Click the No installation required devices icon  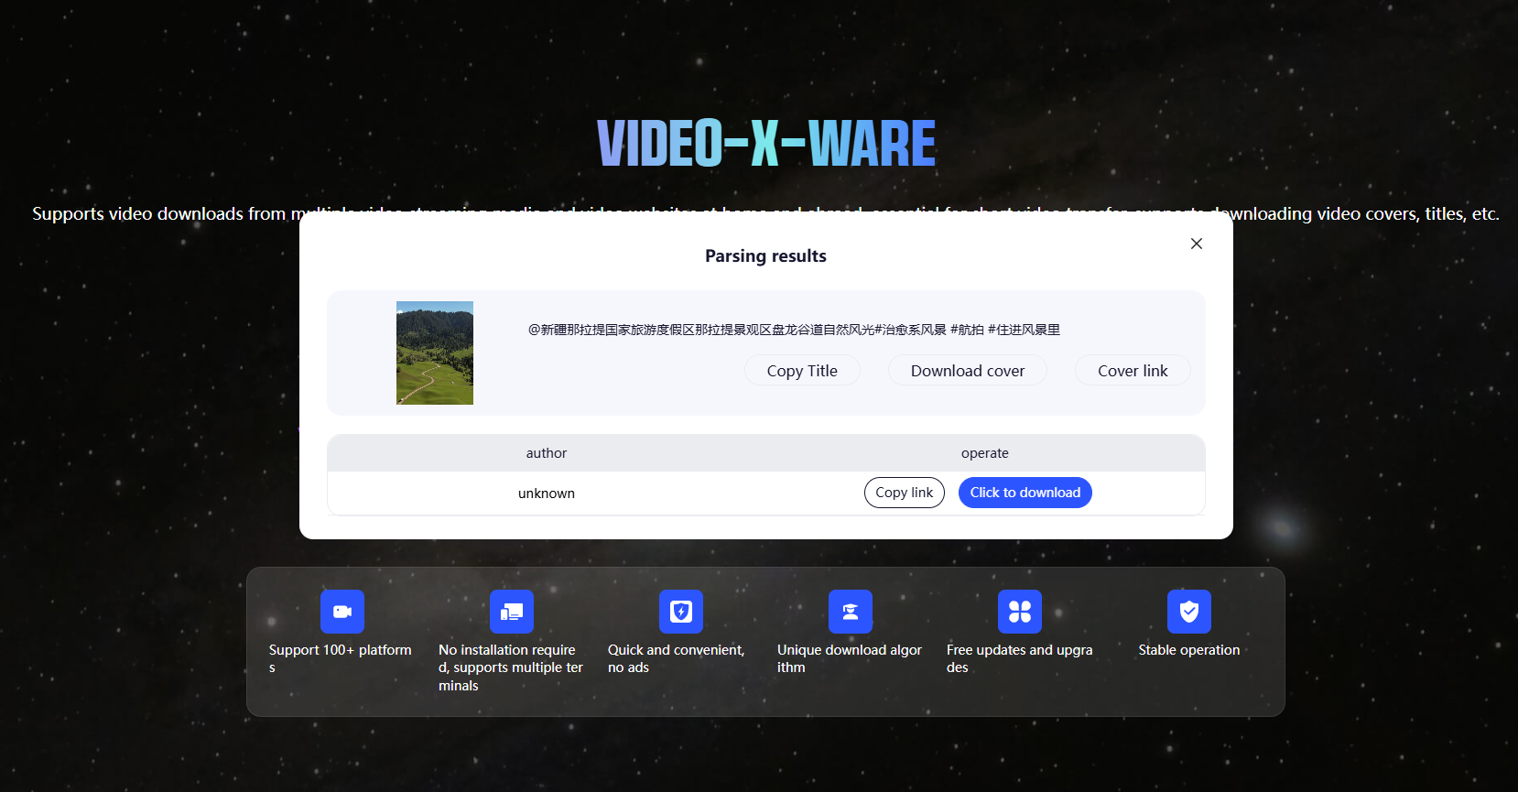512,612
